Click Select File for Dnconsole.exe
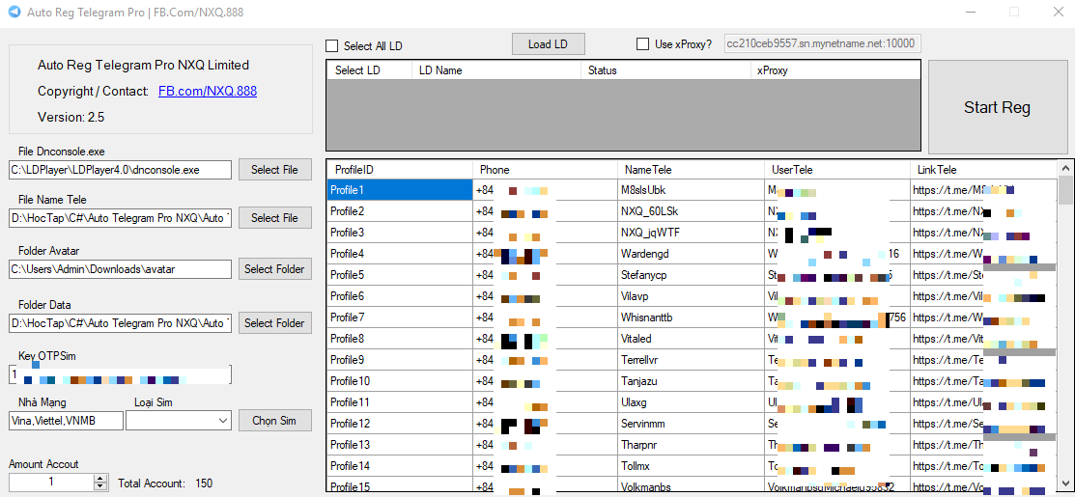The width and height of the screenshot is (1075, 497). pos(274,170)
